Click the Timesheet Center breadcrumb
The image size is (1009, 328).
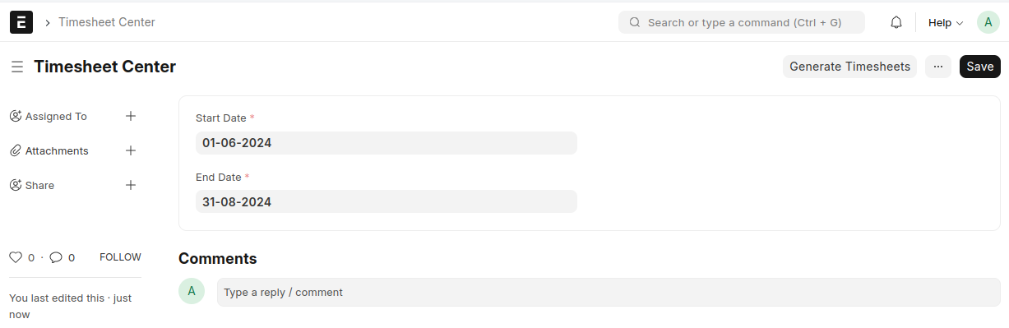pos(107,22)
